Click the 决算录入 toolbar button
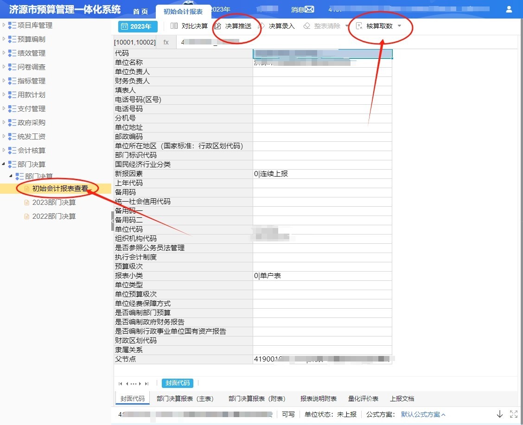Image resolution: width=523 pixels, height=425 pixels. [277, 26]
